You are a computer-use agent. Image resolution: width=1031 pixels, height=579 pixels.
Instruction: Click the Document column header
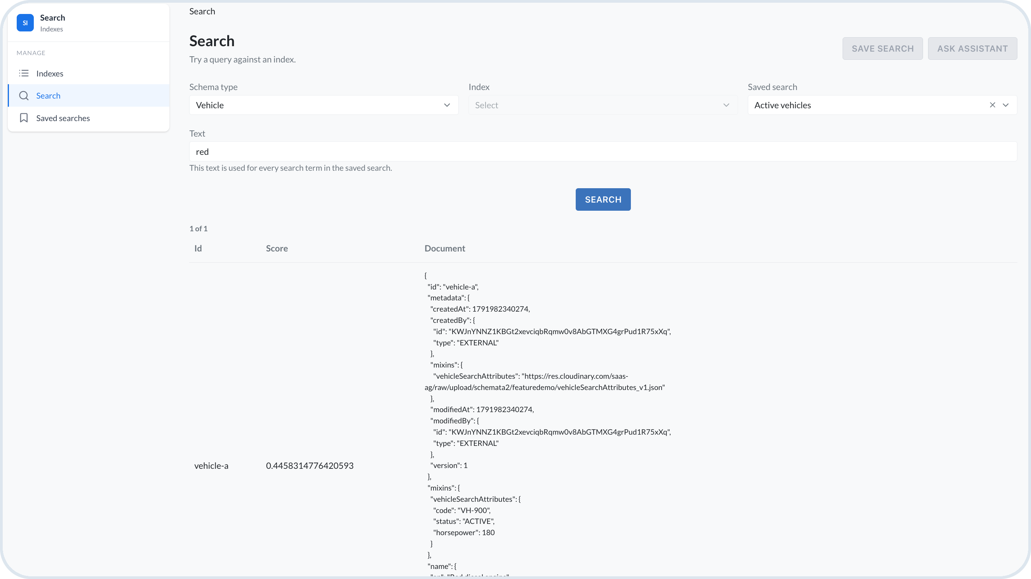click(x=445, y=248)
